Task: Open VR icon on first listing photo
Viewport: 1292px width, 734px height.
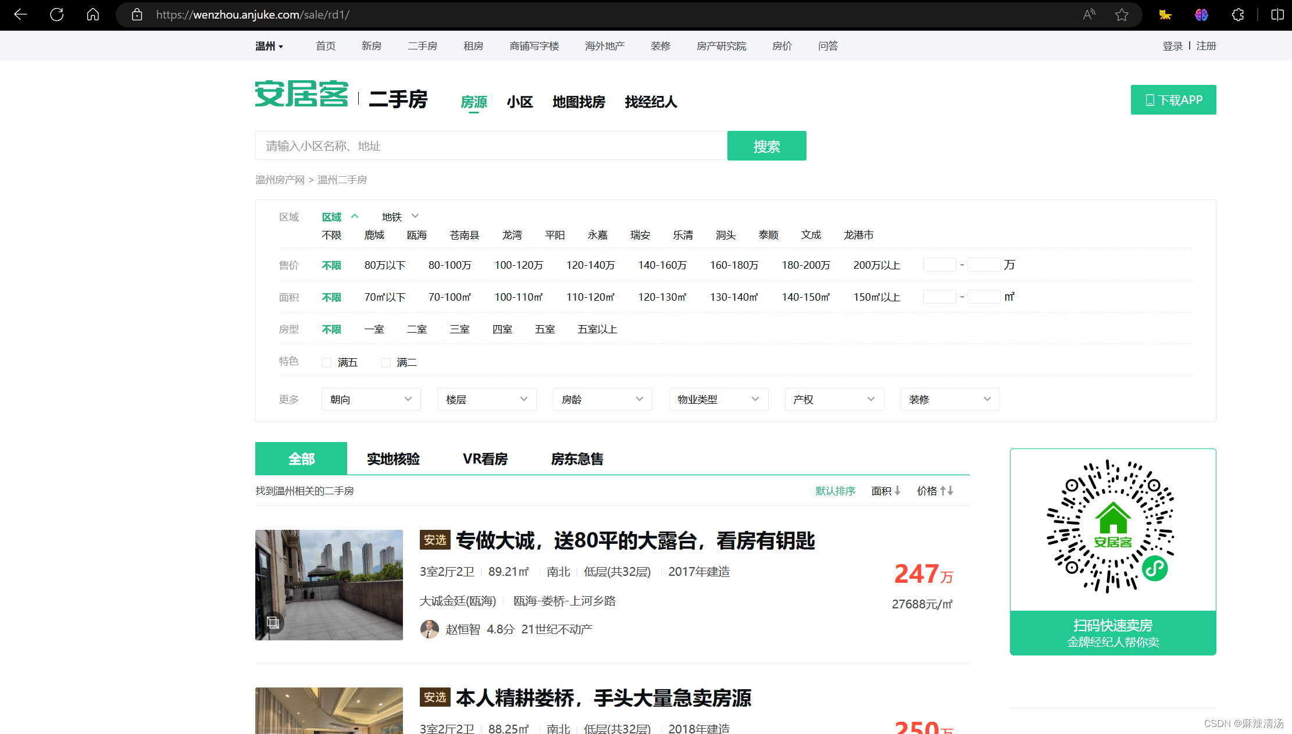Action: click(x=273, y=623)
